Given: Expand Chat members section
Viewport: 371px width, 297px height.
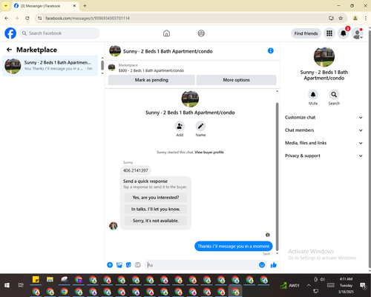Looking at the screenshot, I should [324, 130].
